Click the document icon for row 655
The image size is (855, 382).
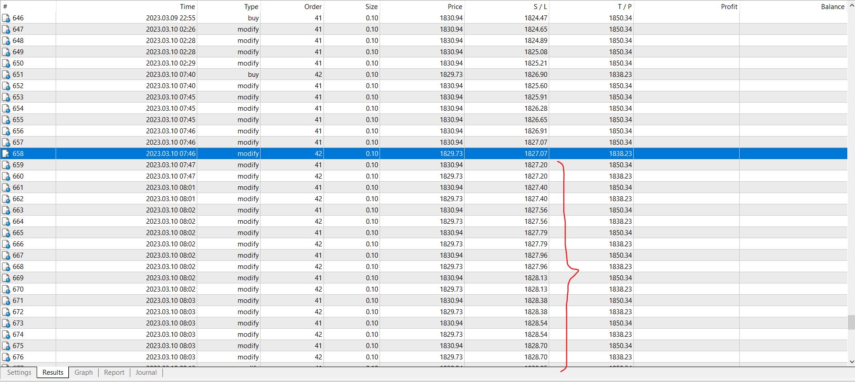click(6, 120)
